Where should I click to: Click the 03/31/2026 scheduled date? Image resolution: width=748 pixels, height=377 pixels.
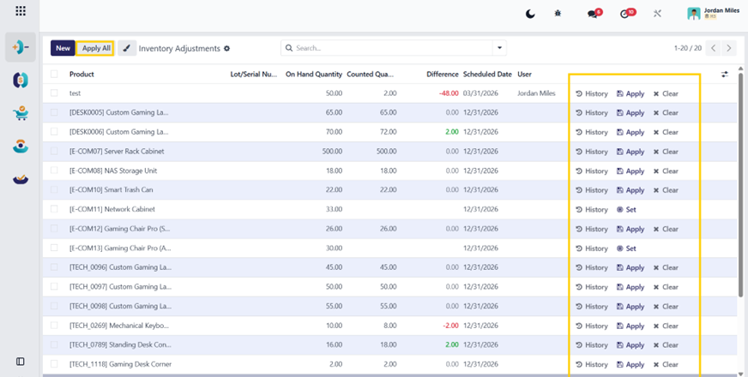(480, 93)
